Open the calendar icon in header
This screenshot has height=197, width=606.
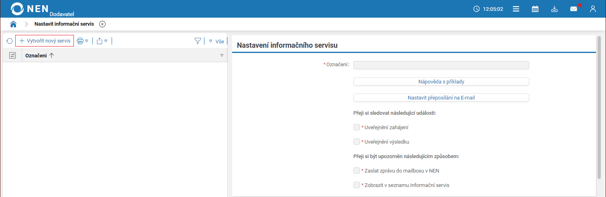pyautogui.click(x=535, y=9)
